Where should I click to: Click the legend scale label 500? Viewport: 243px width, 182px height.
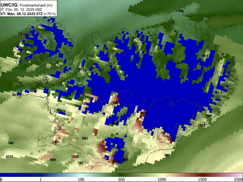(121, 179)
